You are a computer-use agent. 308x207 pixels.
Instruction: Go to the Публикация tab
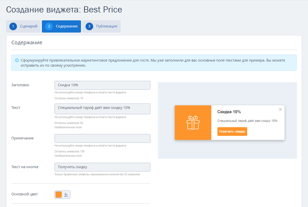click(101, 26)
